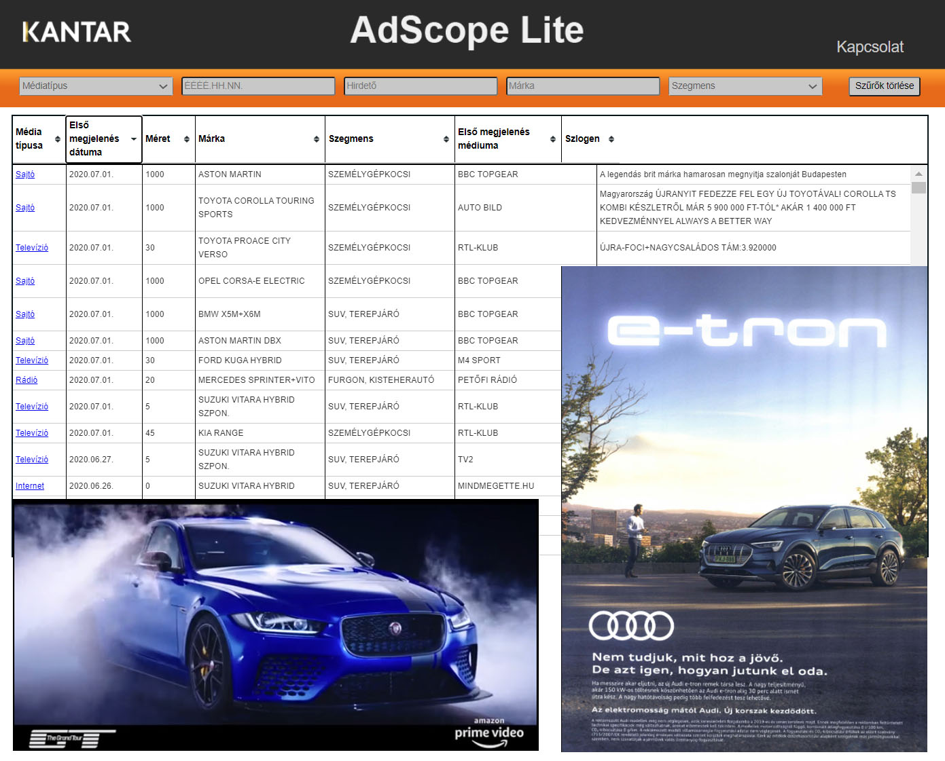Select the FORD KUGA HYBRID cell

point(260,360)
